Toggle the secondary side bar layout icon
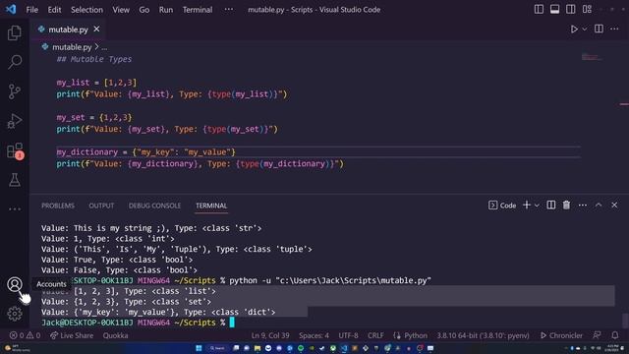The height and width of the screenshot is (354, 629). [x=570, y=9]
